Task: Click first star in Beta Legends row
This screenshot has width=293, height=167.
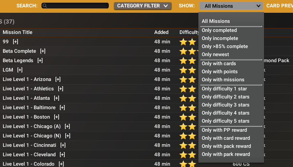Action: pos(184,61)
